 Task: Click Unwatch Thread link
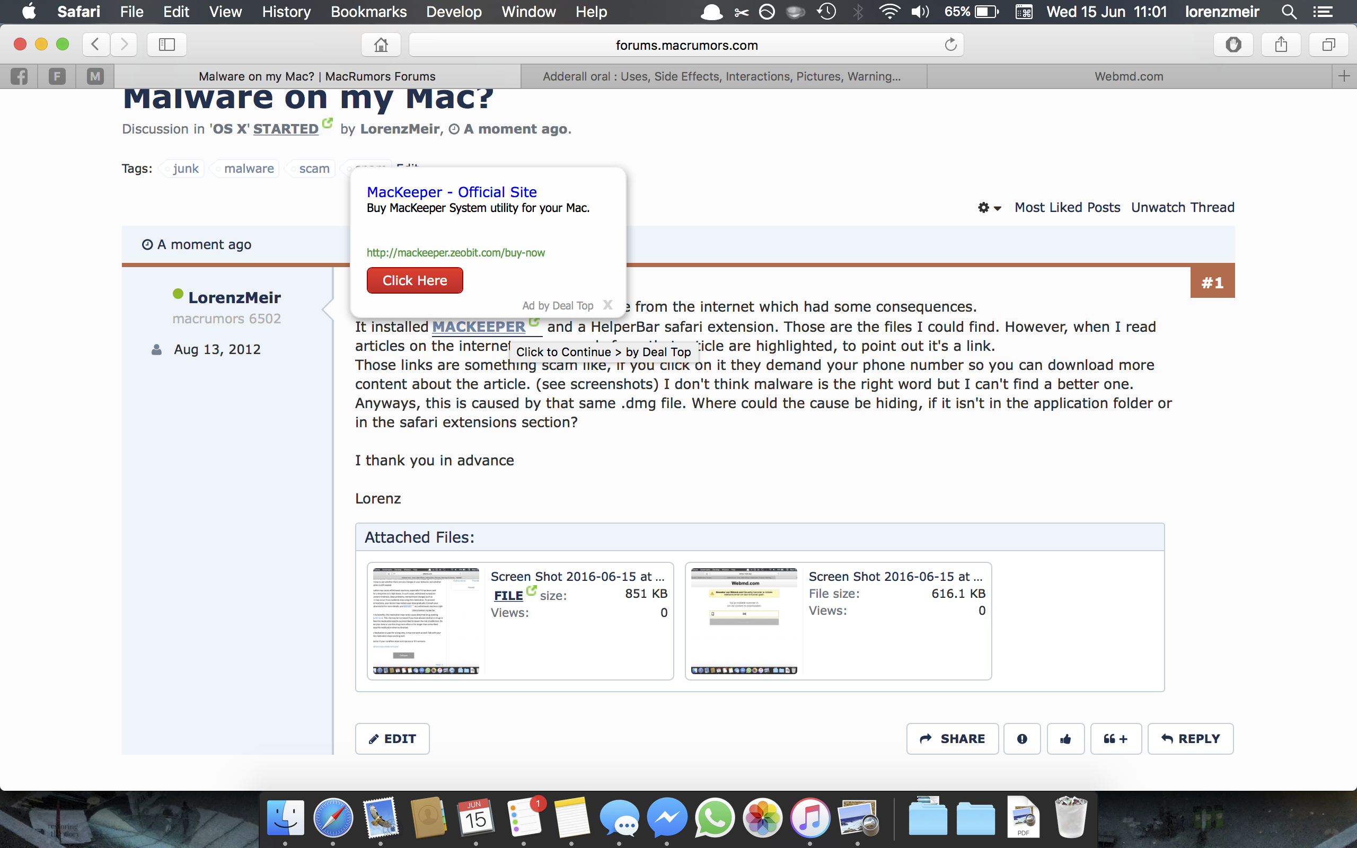pyautogui.click(x=1183, y=208)
